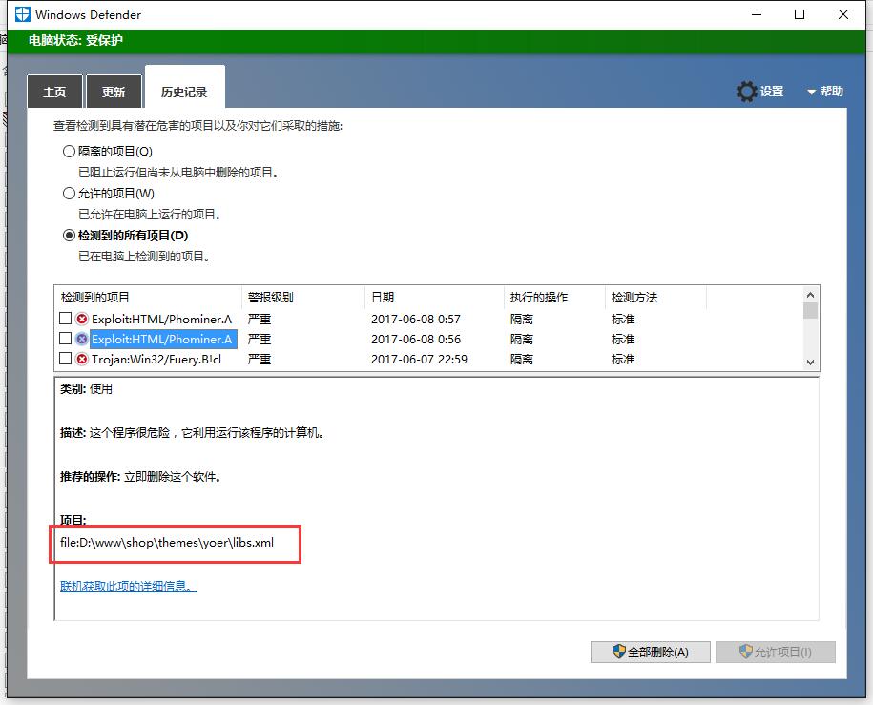Expand the 帮助 dropdown menu

[x=824, y=92]
